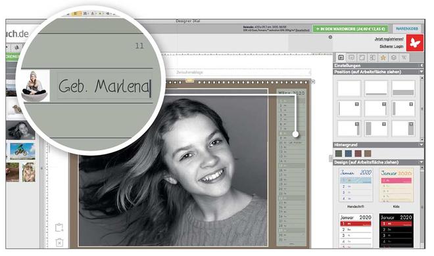Add calendar to cart with IN DEN WARENKORB
Viewport: 434px width, 256px height.
point(350,29)
